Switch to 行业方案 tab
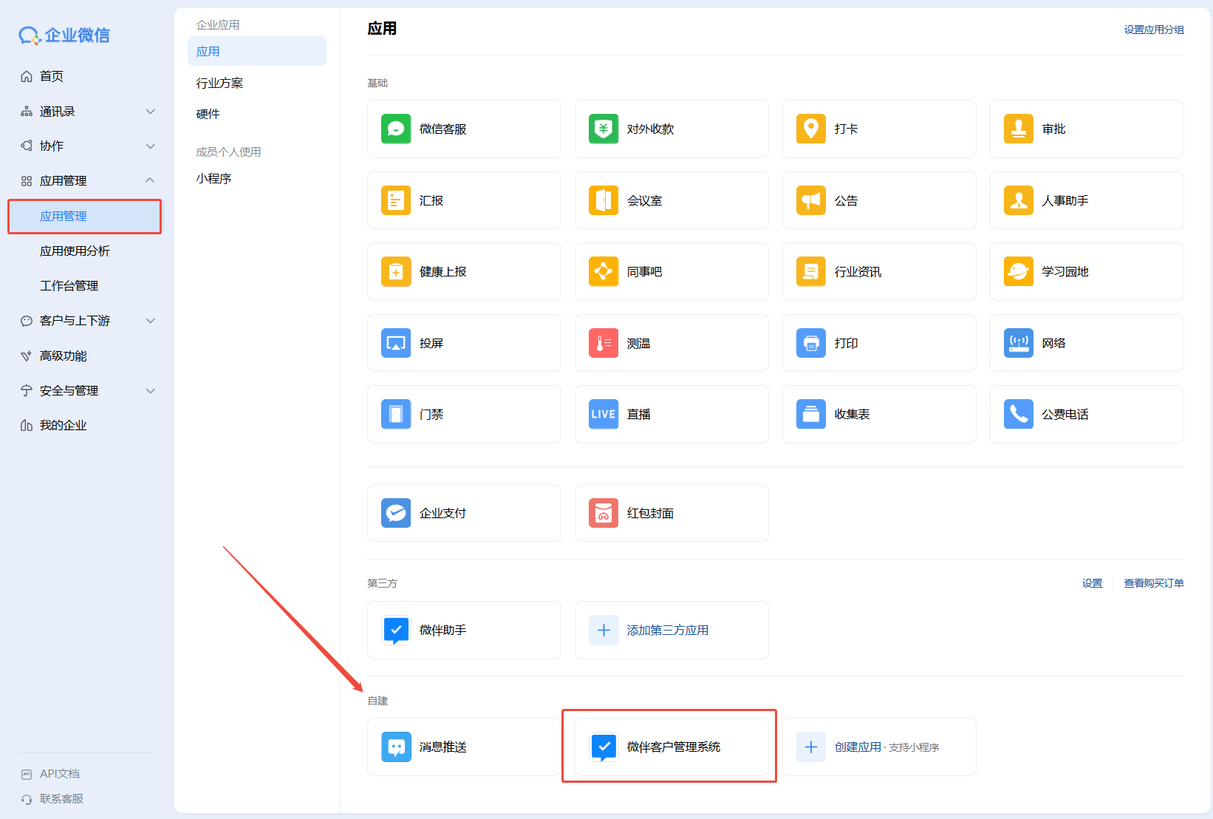The height and width of the screenshot is (819, 1213). pos(219,83)
